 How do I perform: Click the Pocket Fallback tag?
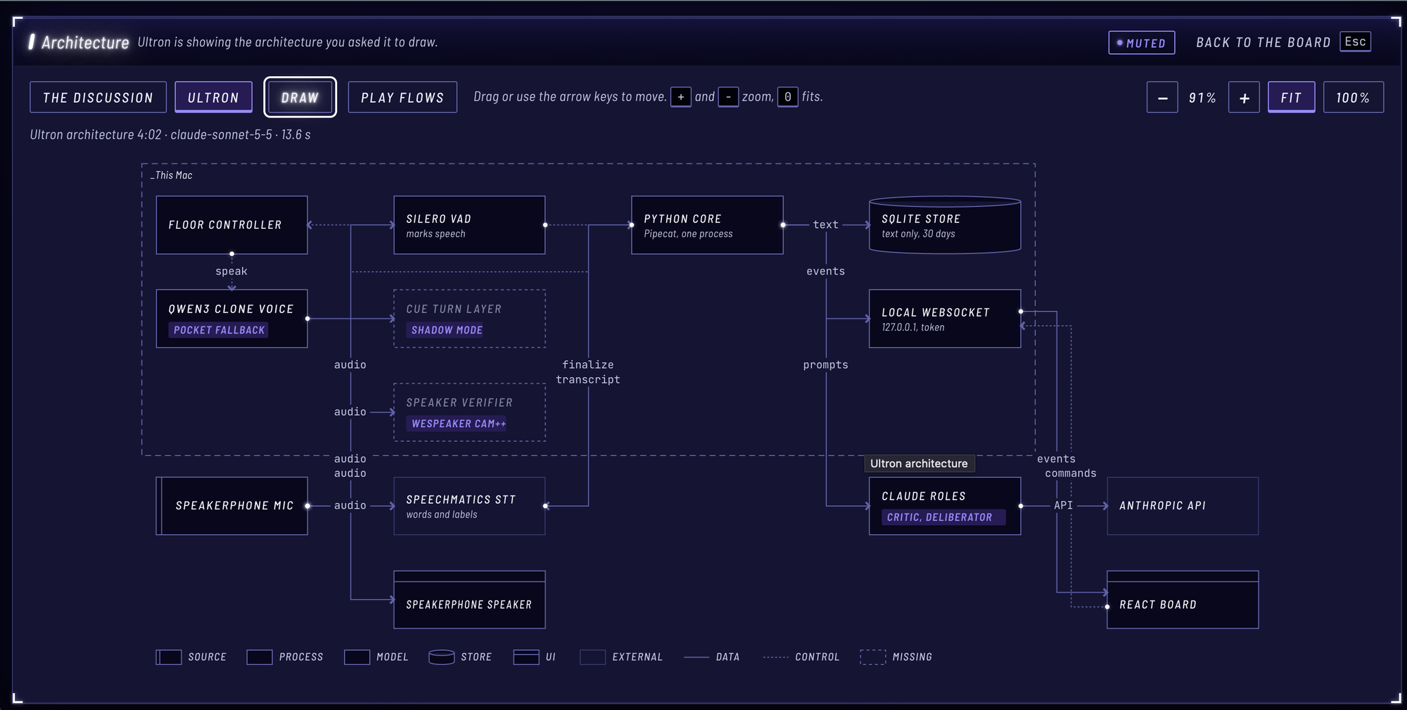[219, 330]
